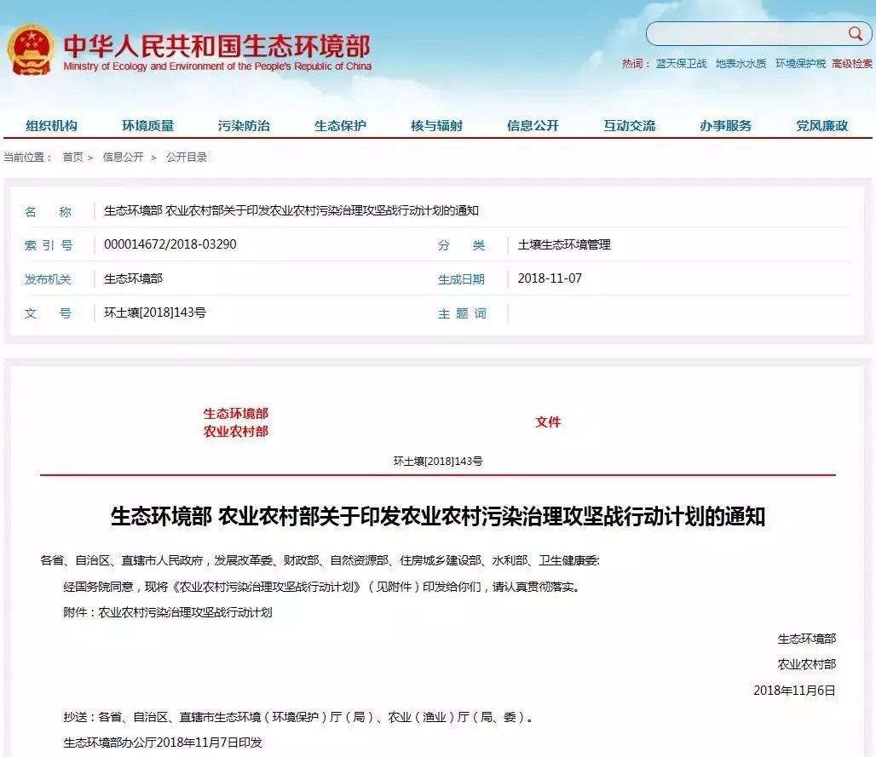Open the 组织机构 navigation menu
This screenshot has height=757, width=876.
click(53, 124)
